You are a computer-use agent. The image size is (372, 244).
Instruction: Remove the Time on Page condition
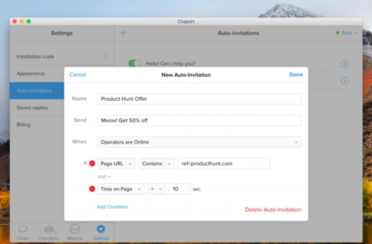coord(92,189)
